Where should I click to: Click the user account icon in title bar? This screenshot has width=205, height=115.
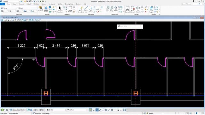(x=193, y=1)
